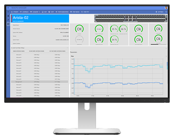Open the app grid menu beside Remote Manager
Image resolution: width=174 pixels, height=136 pixels.
(x=8, y=8)
